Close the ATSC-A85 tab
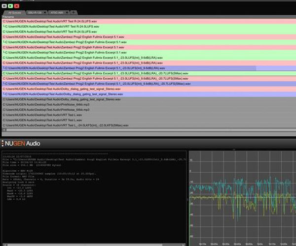The height and width of the screenshot is (246, 296). coord(67,13)
